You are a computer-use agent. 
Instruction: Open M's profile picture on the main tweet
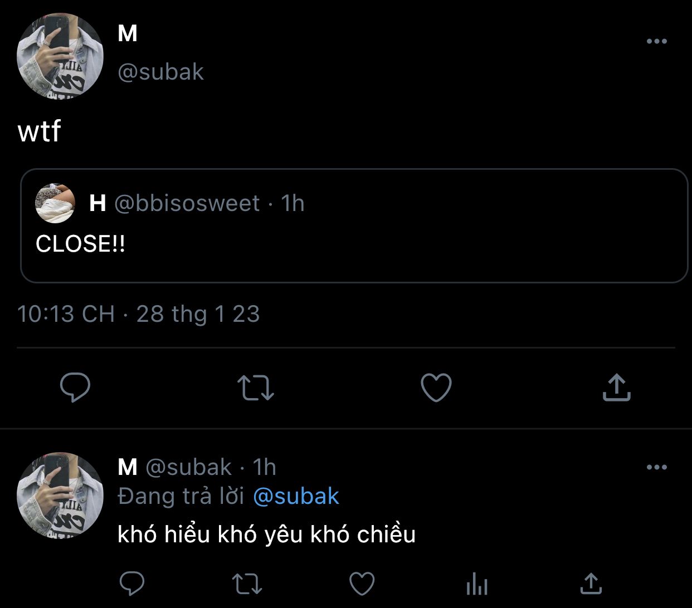click(x=60, y=57)
